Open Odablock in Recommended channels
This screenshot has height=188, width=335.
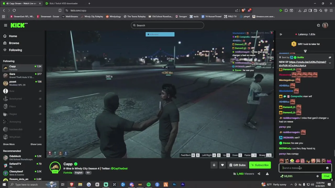(x=22, y=158)
